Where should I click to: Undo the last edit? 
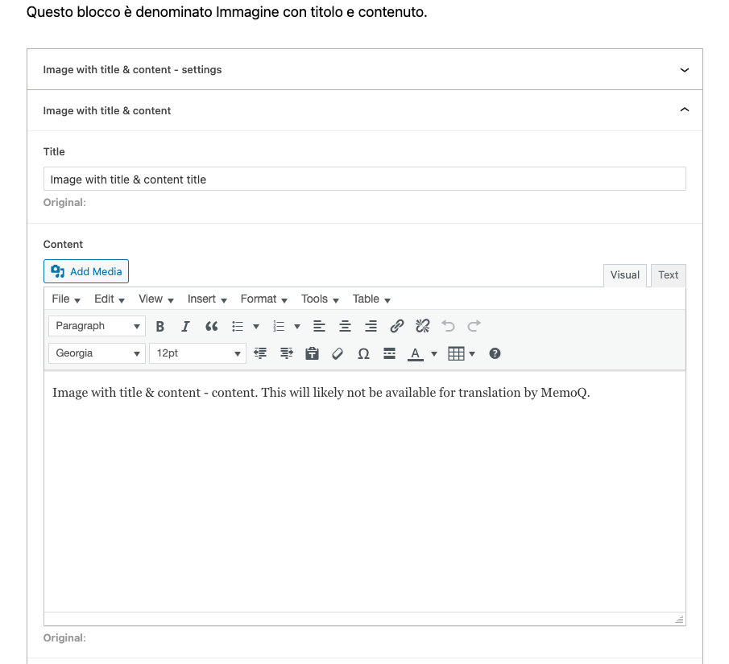[x=448, y=326]
